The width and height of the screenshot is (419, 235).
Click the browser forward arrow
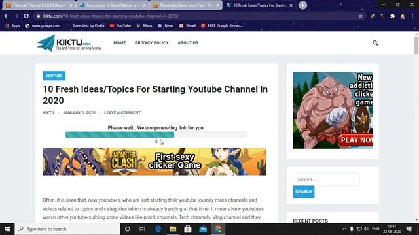tap(16, 16)
